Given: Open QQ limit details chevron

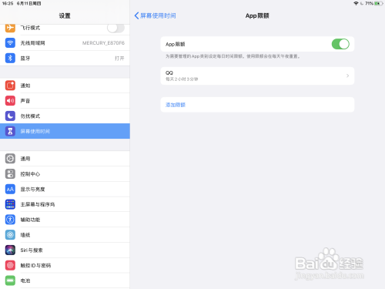Looking at the screenshot, I should point(347,76).
